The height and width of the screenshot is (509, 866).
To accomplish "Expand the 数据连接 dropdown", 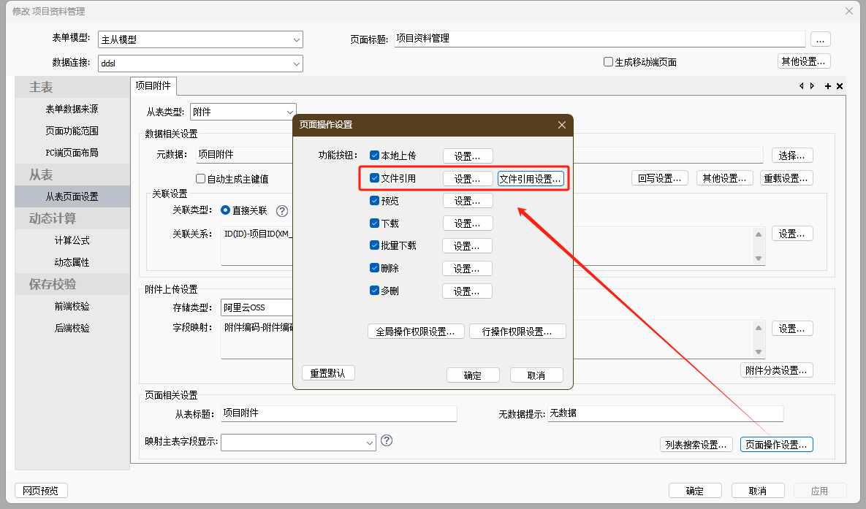I will [297, 64].
